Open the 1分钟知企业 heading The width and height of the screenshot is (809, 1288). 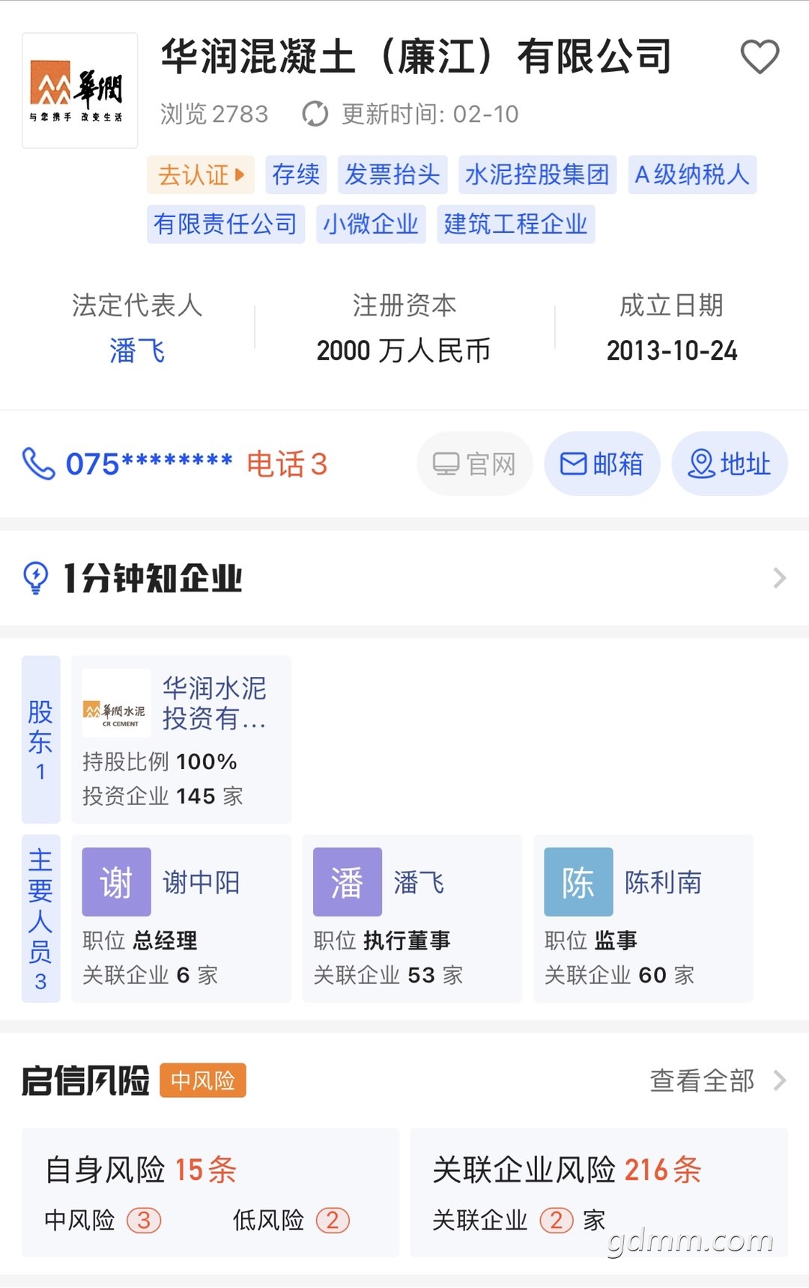[153, 578]
